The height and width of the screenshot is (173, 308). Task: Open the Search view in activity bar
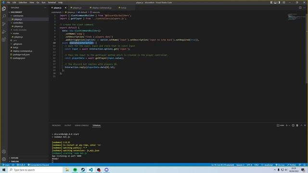(4, 16)
